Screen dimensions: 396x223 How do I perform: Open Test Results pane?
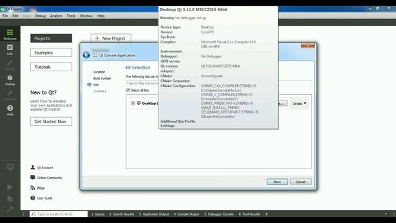249,214
